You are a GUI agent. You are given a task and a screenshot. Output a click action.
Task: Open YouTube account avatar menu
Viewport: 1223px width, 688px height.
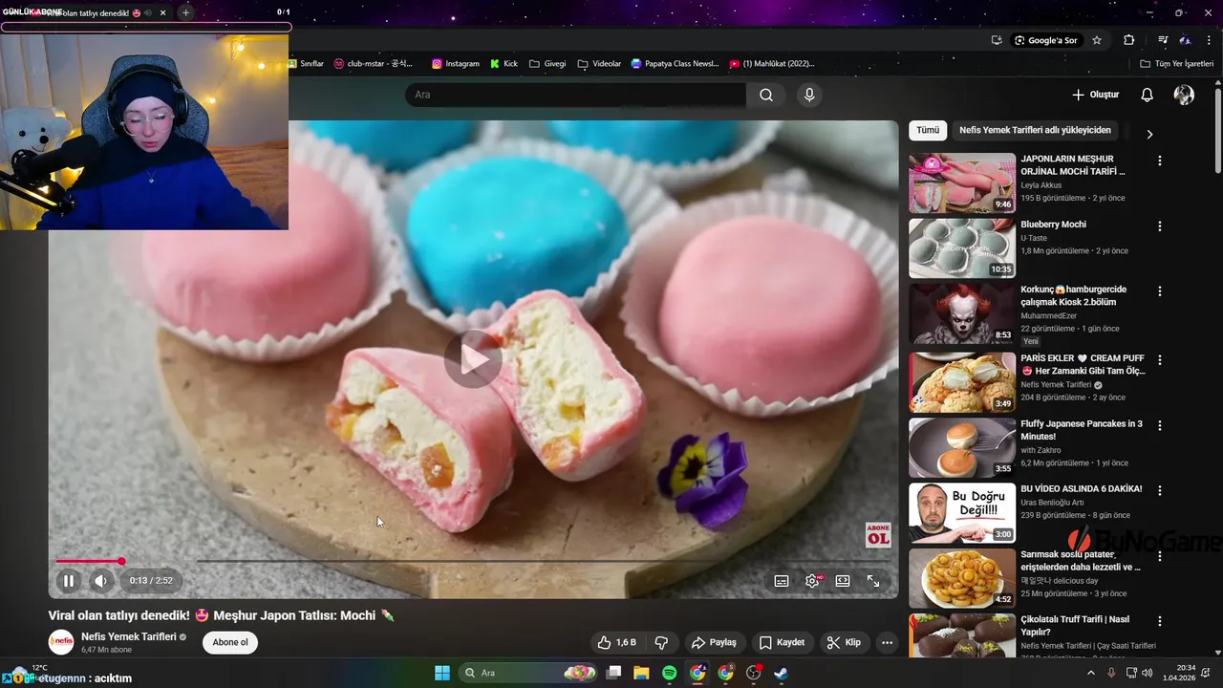pyautogui.click(x=1184, y=95)
